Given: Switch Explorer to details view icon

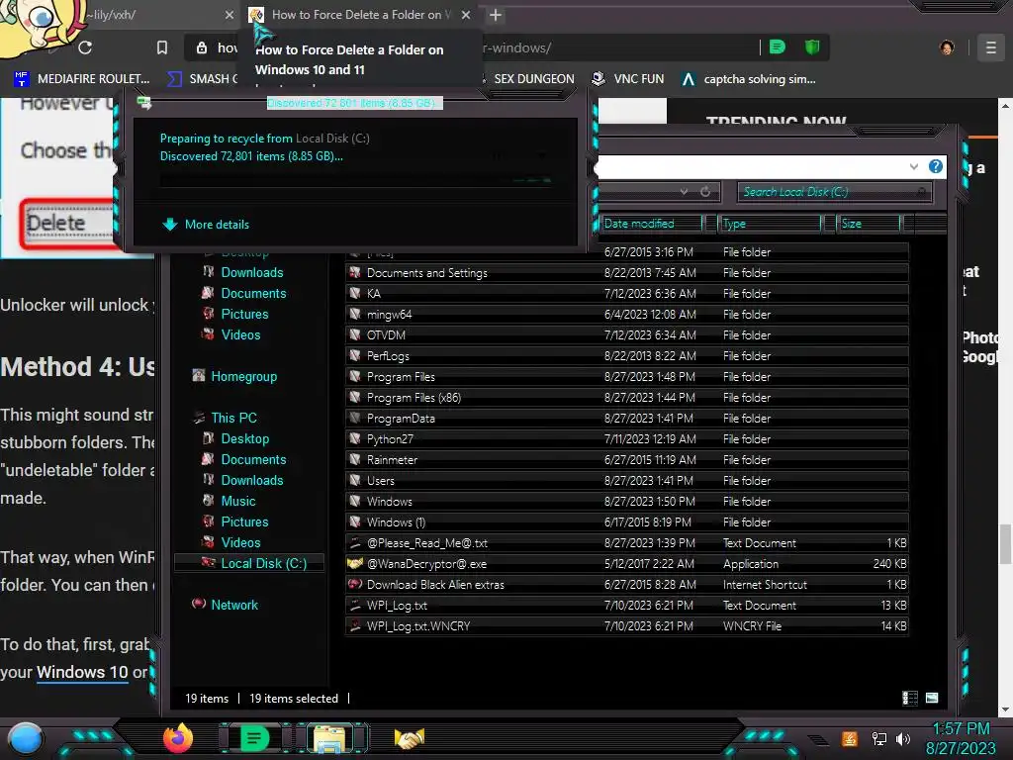Looking at the screenshot, I should [x=910, y=698].
